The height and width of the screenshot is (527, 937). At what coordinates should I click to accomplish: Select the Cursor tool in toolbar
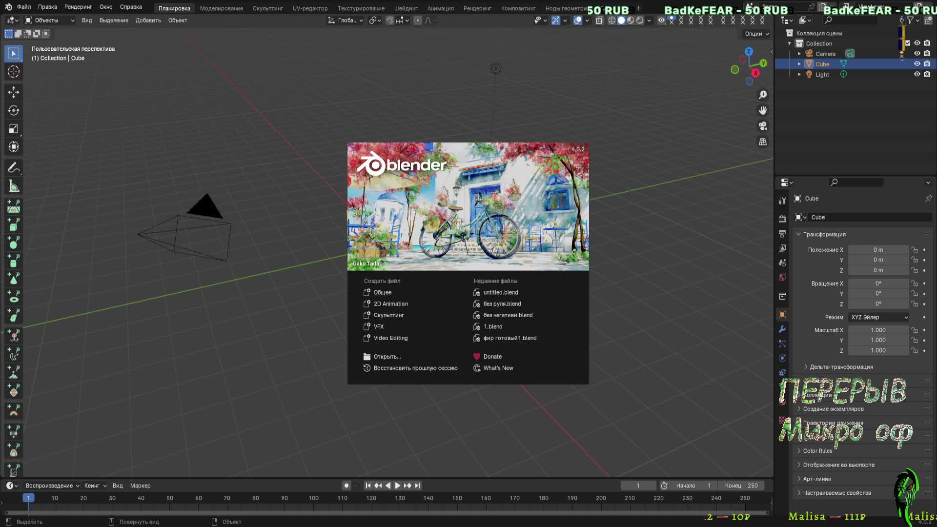tap(14, 72)
